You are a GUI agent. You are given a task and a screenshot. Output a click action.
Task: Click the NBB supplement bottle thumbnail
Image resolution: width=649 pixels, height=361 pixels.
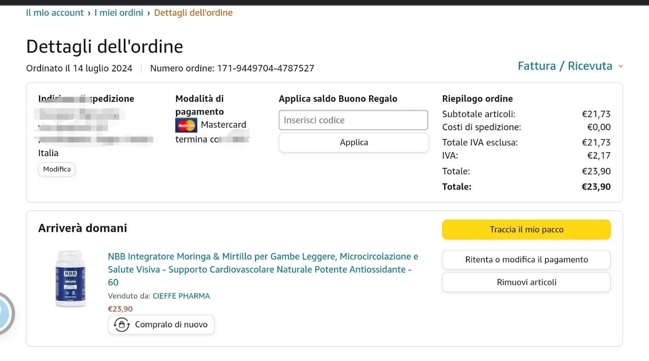click(x=70, y=278)
